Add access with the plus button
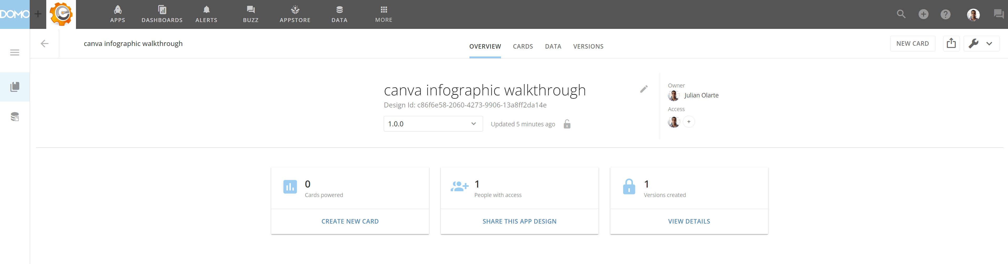This screenshot has height=264, width=1008. 689,122
